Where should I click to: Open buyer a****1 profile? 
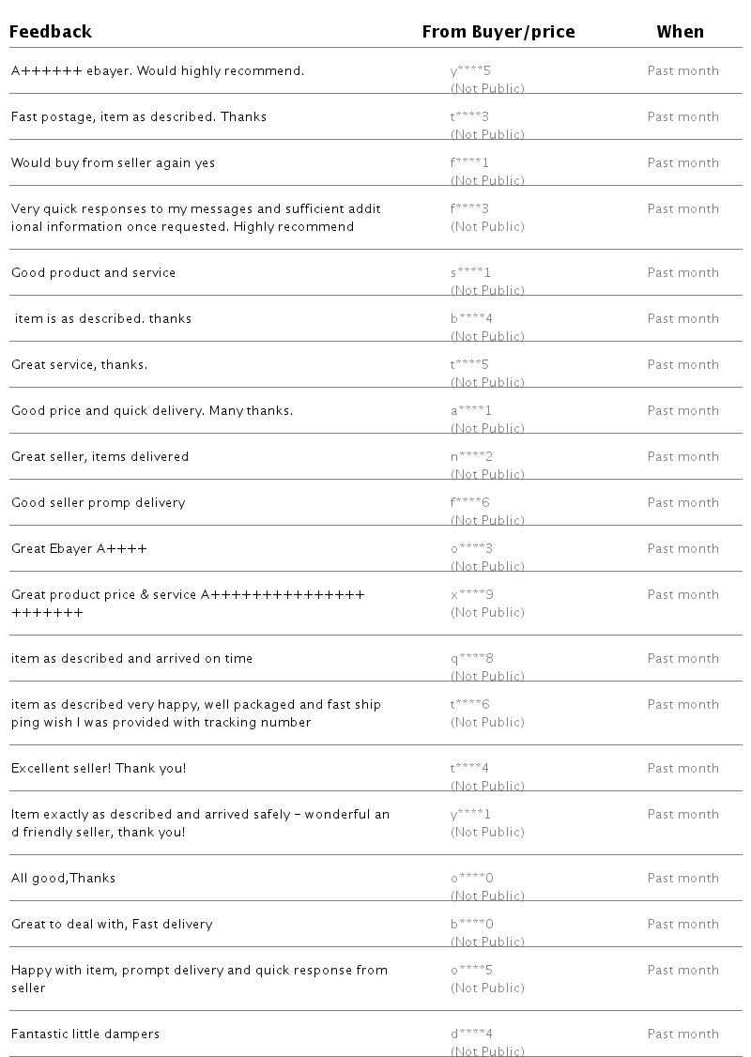(470, 411)
